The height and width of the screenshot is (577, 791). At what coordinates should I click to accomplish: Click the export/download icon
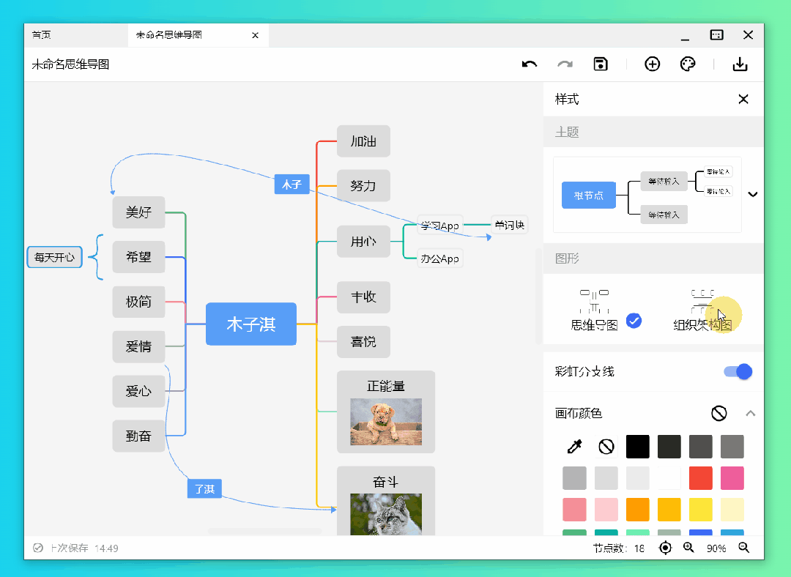click(x=740, y=64)
